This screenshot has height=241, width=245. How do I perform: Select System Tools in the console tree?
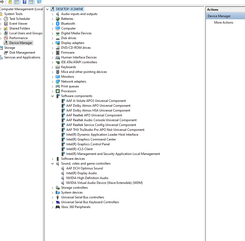pyautogui.click(x=13, y=14)
